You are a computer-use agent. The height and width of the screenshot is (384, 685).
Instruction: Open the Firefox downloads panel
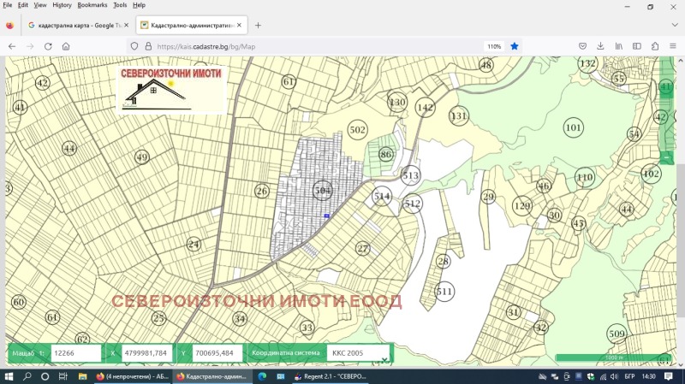click(600, 46)
